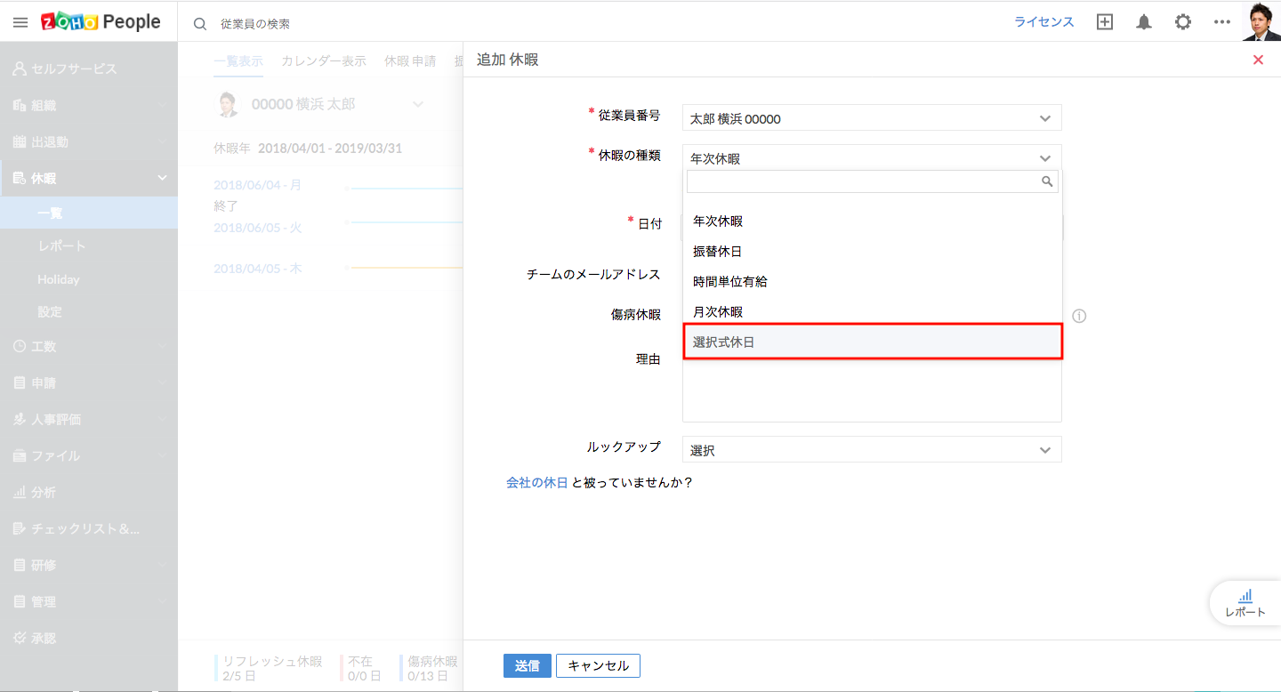The height and width of the screenshot is (692, 1281).
Task: Click the info icon beside 傷病休暇
Action: point(1080,316)
